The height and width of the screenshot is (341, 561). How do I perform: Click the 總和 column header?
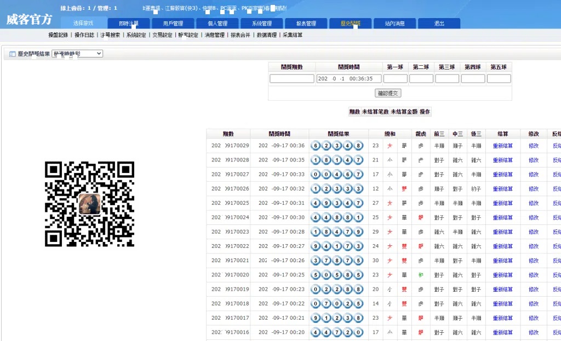(390, 134)
